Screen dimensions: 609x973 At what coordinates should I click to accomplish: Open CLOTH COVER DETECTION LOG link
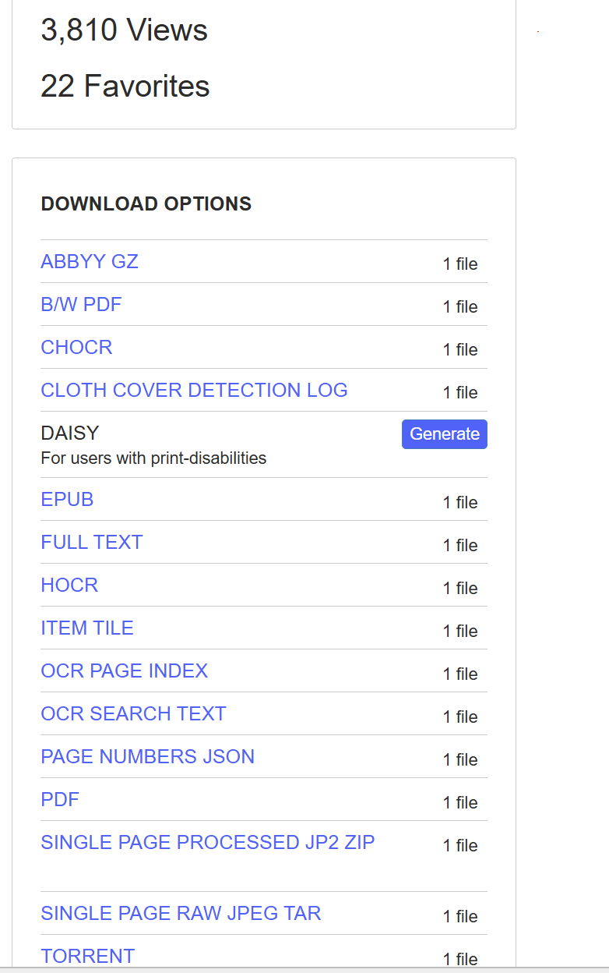[194, 391]
